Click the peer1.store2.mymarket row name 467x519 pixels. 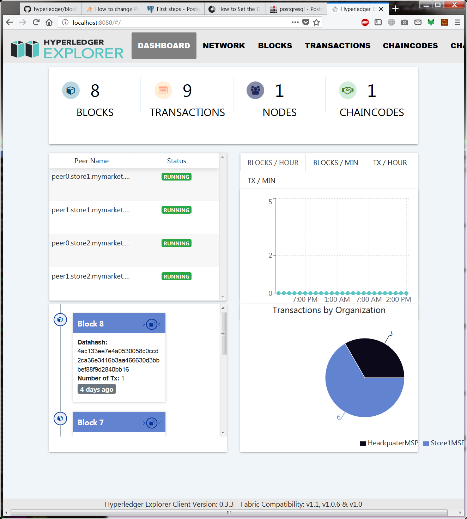click(91, 276)
